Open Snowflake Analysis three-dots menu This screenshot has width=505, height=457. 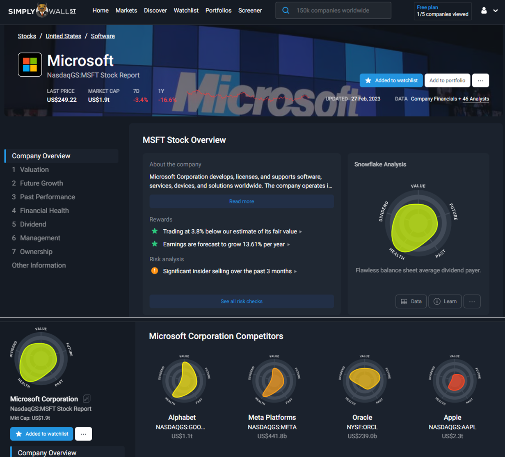click(472, 301)
